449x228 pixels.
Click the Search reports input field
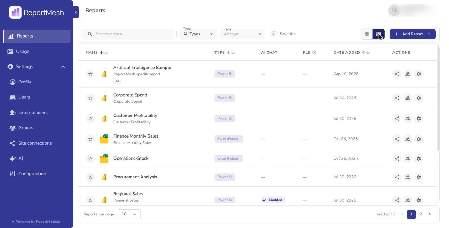point(128,34)
